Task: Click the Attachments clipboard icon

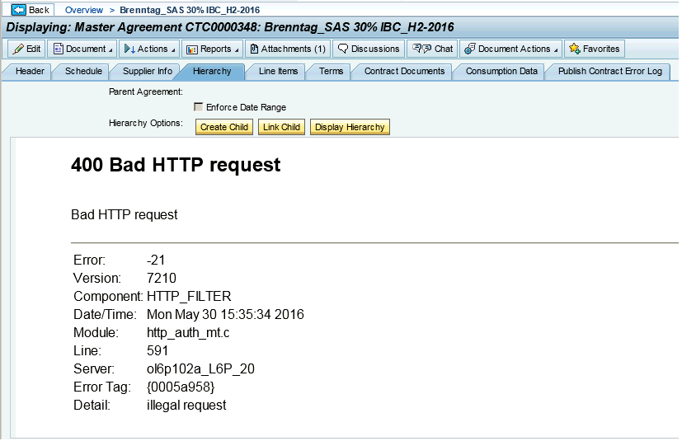Action: point(254,49)
